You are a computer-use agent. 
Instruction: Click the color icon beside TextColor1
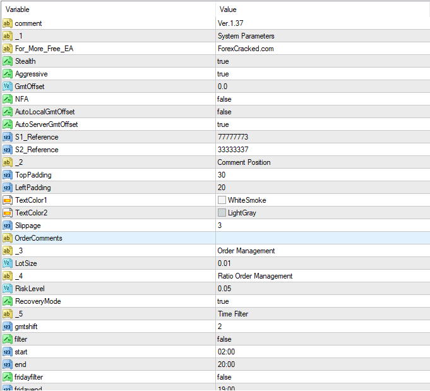coord(8,200)
